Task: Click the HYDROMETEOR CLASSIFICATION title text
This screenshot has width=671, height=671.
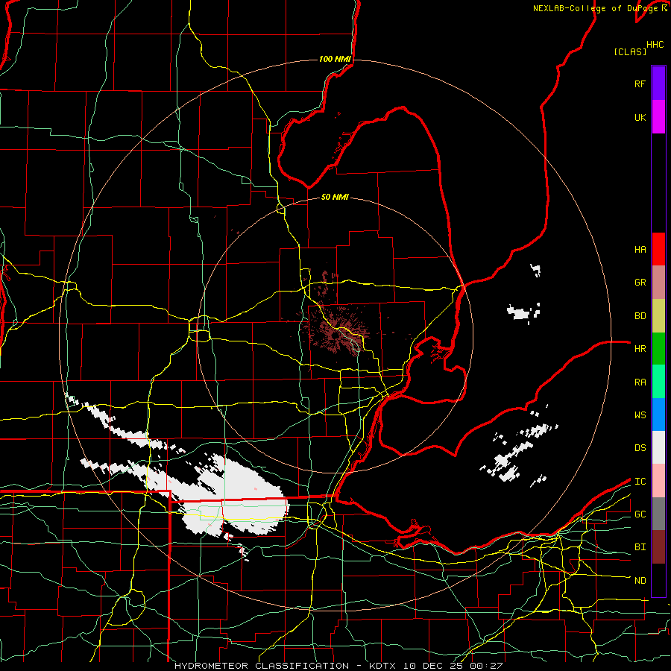Action: (x=262, y=666)
